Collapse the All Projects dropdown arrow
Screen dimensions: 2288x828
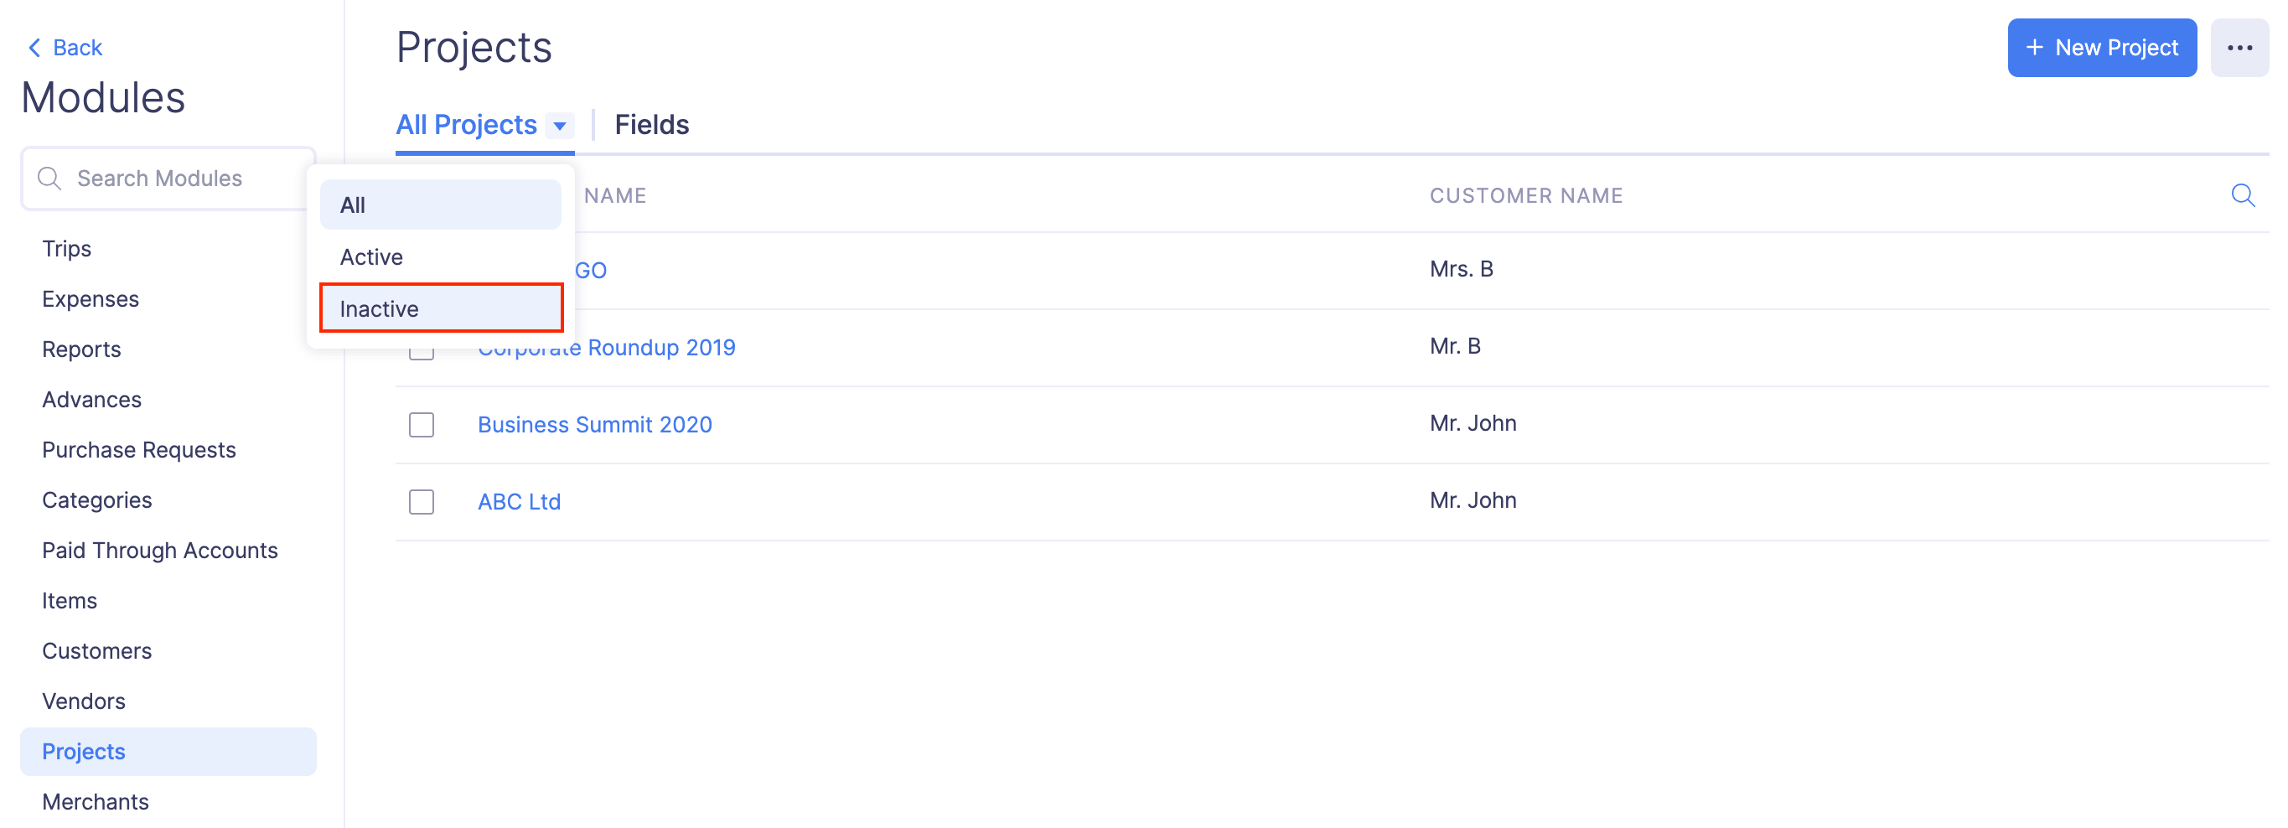coord(560,127)
